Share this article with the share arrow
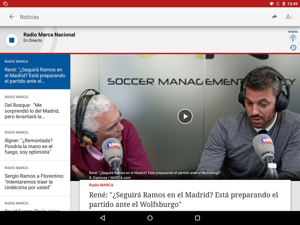The height and width of the screenshot is (225, 300). (274, 17)
